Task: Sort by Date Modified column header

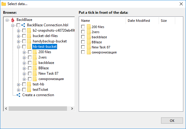Action: click(142, 21)
